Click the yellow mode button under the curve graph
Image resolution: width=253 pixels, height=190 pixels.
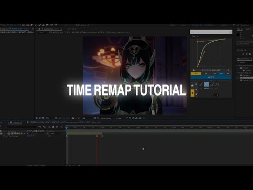pos(196,73)
